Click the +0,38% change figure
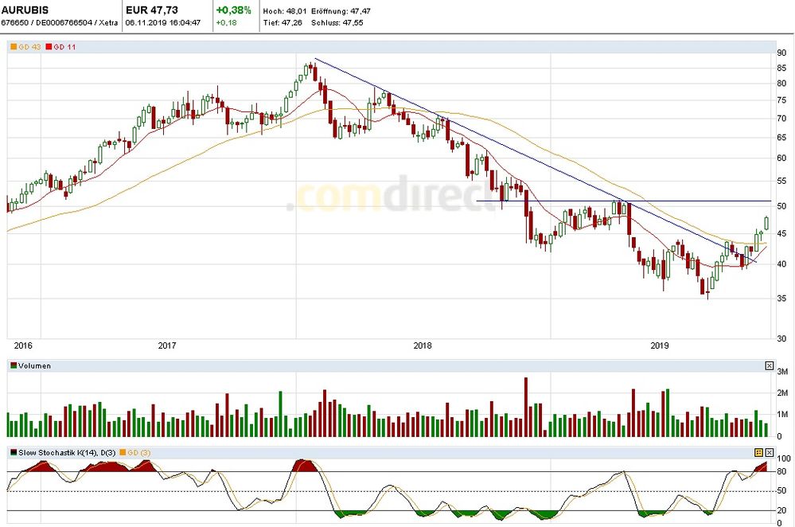 pyautogui.click(x=233, y=10)
